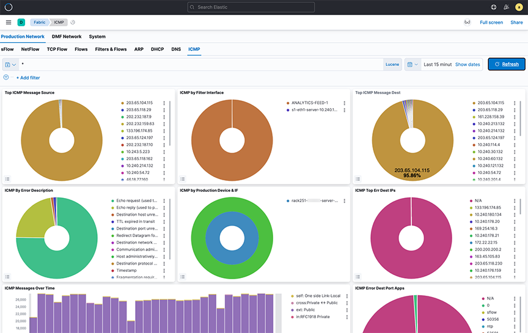Open the help menu icon in header
This screenshot has height=333, width=528.
click(494, 7)
